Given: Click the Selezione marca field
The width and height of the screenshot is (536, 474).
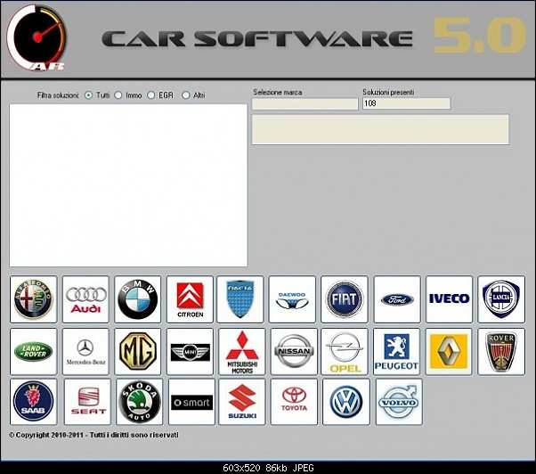Looking at the screenshot, I should pos(305,104).
